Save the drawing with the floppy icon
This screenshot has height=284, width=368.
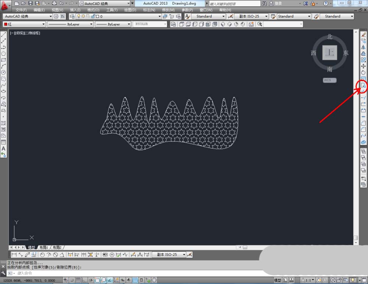[30, 3]
